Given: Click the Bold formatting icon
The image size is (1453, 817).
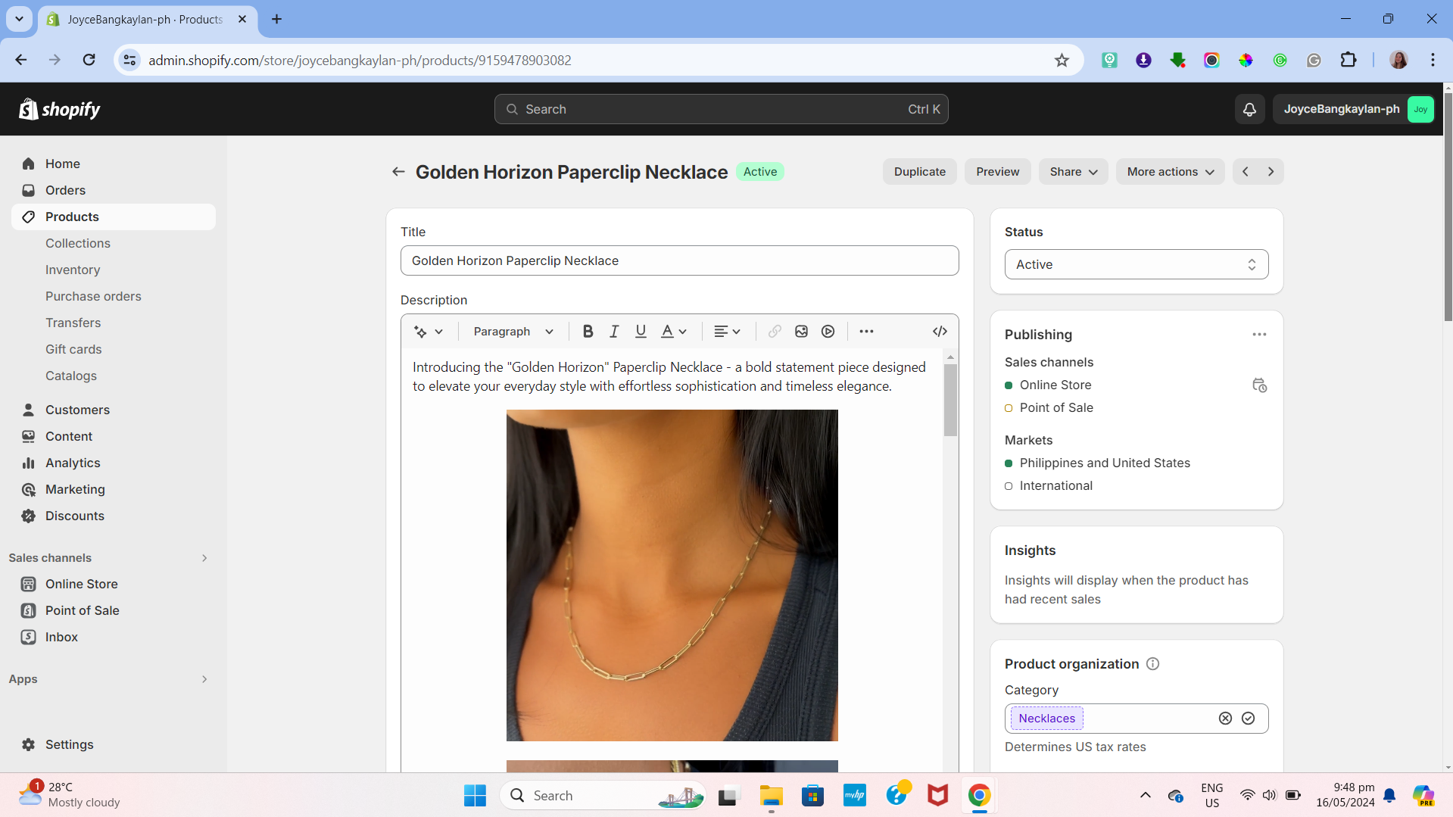Looking at the screenshot, I should (588, 332).
